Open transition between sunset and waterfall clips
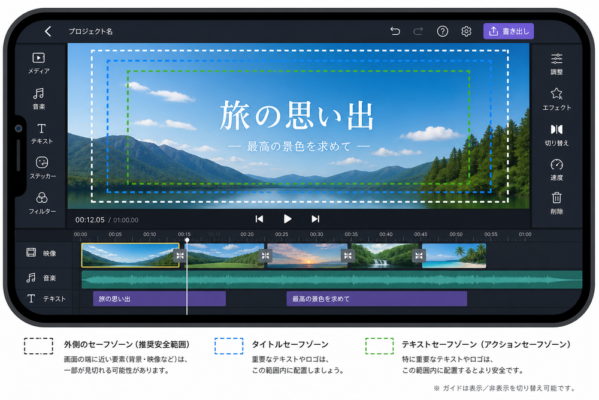Screen dimensions: 599x400 [x=347, y=255]
